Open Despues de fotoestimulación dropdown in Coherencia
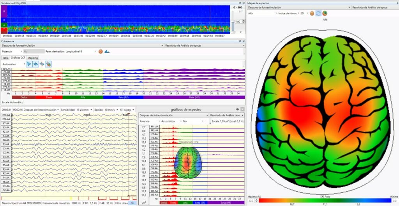 click(x=83, y=45)
